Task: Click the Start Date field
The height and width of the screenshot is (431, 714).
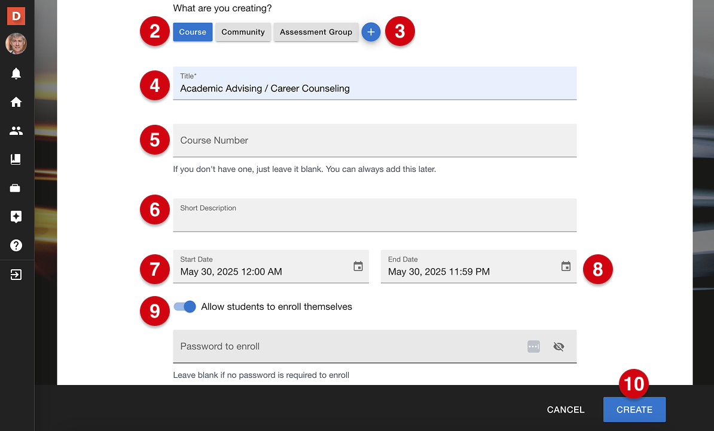Action: (271, 266)
